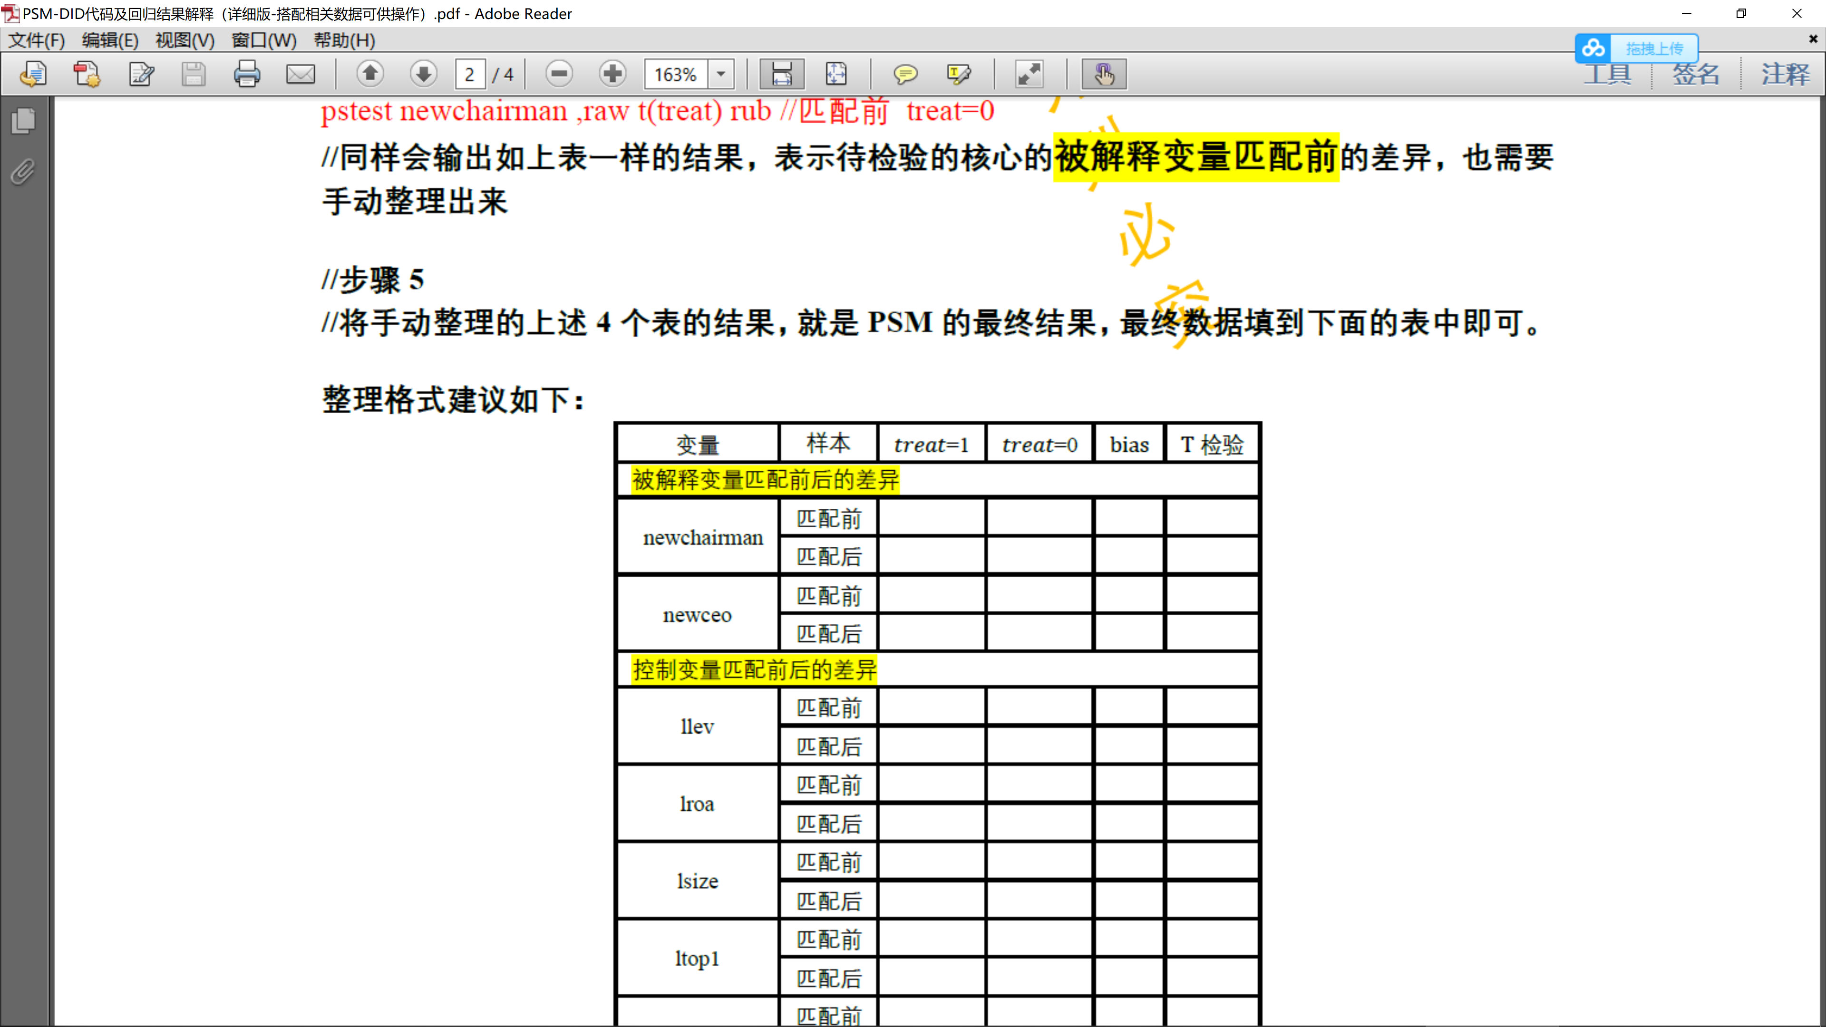Go to previous page arrow
Viewport: 1826px width, 1027px height.
370,74
